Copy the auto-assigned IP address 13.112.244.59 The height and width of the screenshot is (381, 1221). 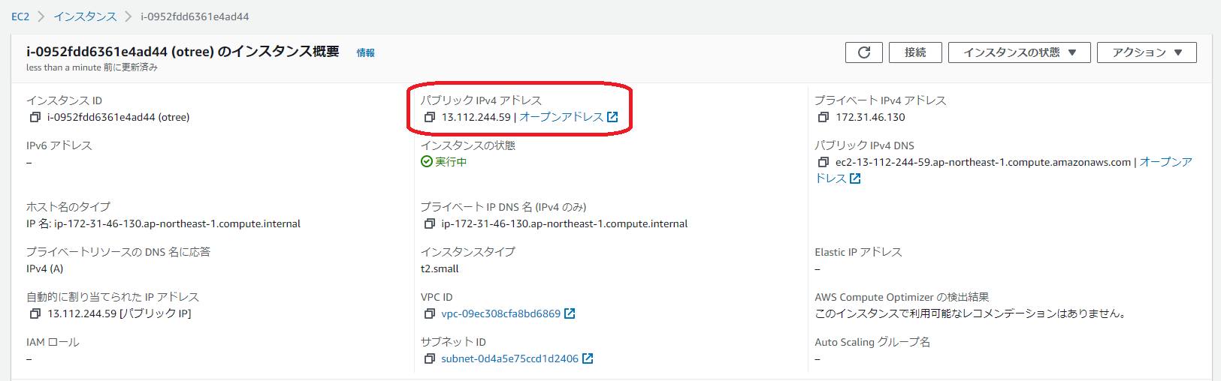click(35, 313)
